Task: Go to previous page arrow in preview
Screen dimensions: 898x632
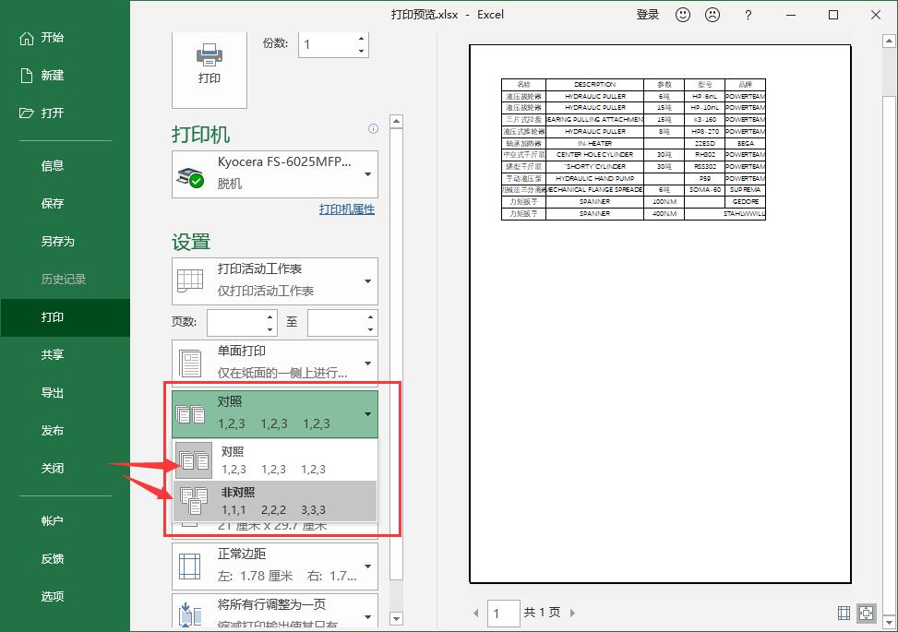Action: coord(476,613)
